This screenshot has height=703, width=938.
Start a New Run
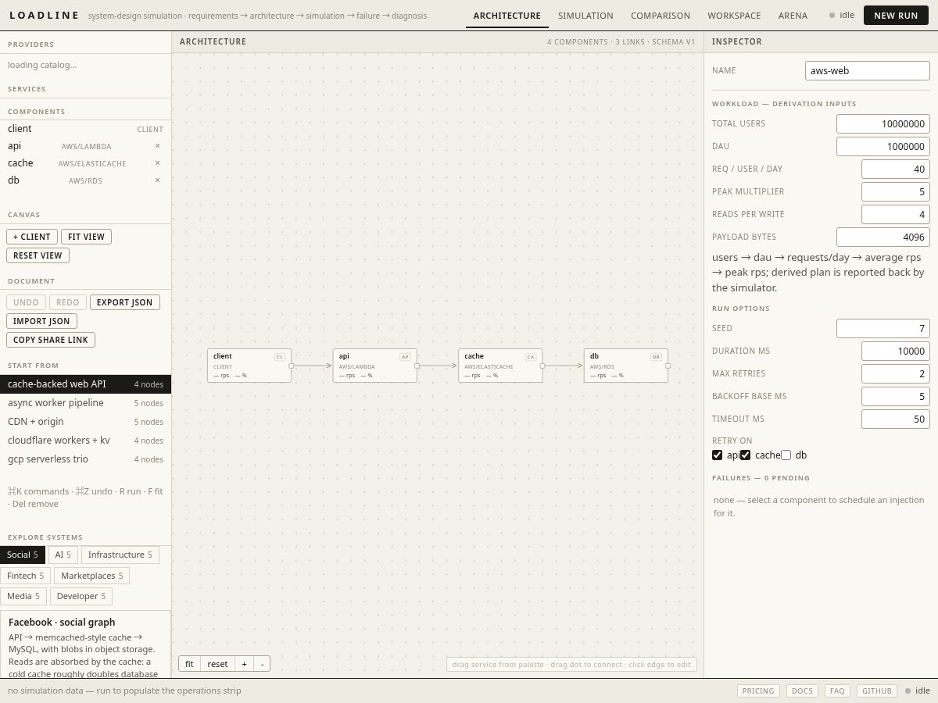point(896,16)
